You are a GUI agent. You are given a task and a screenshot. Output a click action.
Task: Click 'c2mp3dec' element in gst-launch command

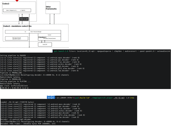118,51
